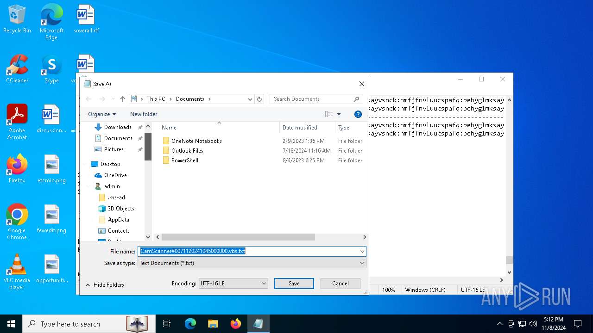Viewport: 593px width, 333px height.
Task: Close the Save As dialog
Action: point(362,84)
